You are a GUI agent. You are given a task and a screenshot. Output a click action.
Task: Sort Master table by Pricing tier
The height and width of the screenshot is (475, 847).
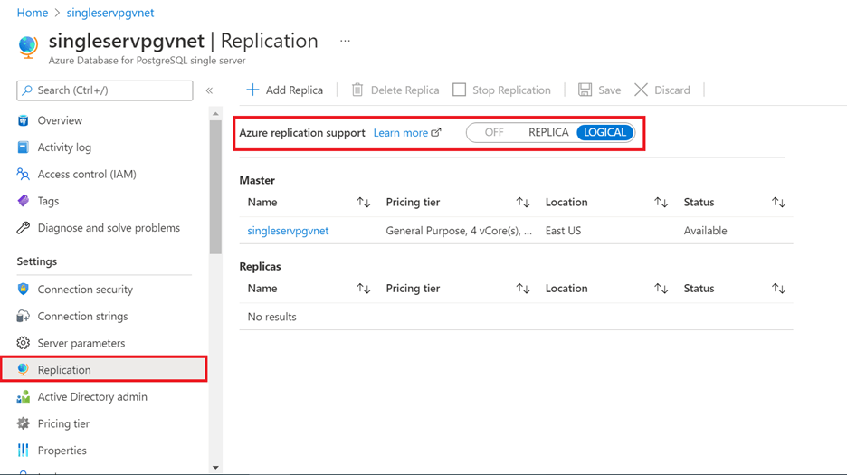point(523,202)
